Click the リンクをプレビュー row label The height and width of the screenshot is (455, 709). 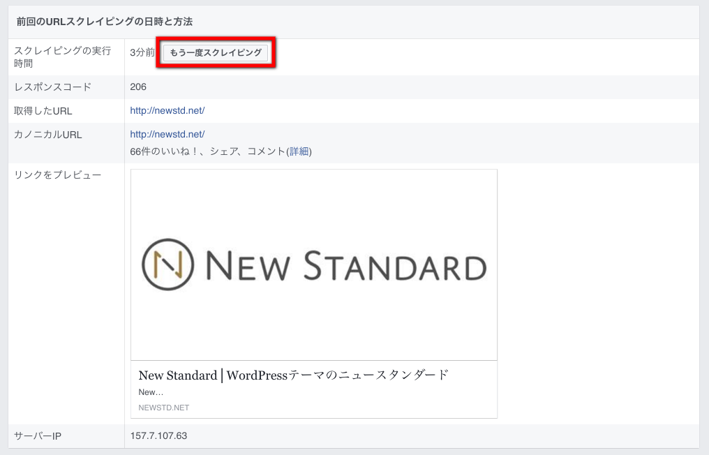[58, 174]
